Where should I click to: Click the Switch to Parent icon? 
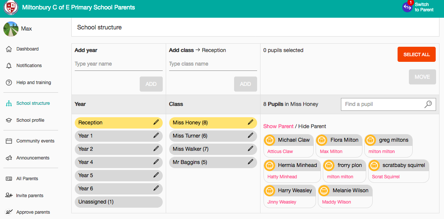click(407, 7)
